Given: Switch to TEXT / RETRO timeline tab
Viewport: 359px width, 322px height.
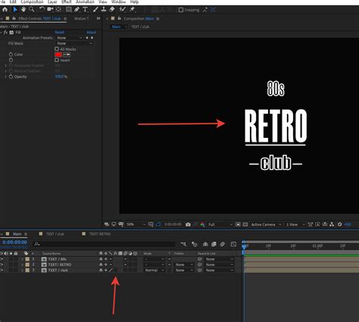Looking at the screenshot, I should coord(100,234).
